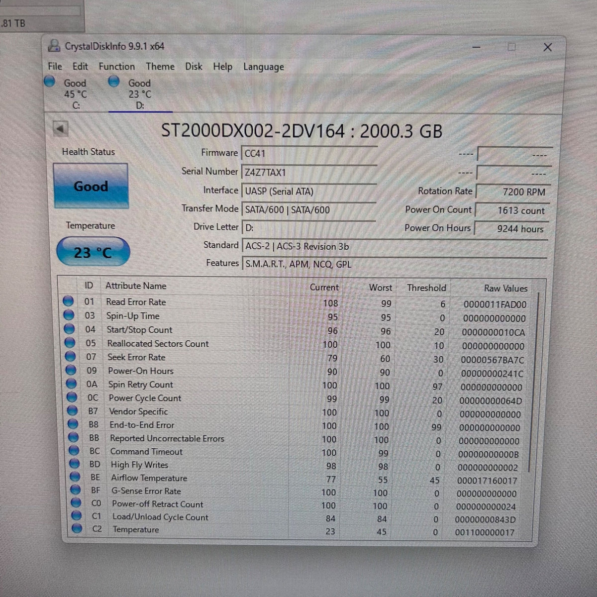Click the blue status orb for disk C:
597x597 pixels.
[50, 81]
